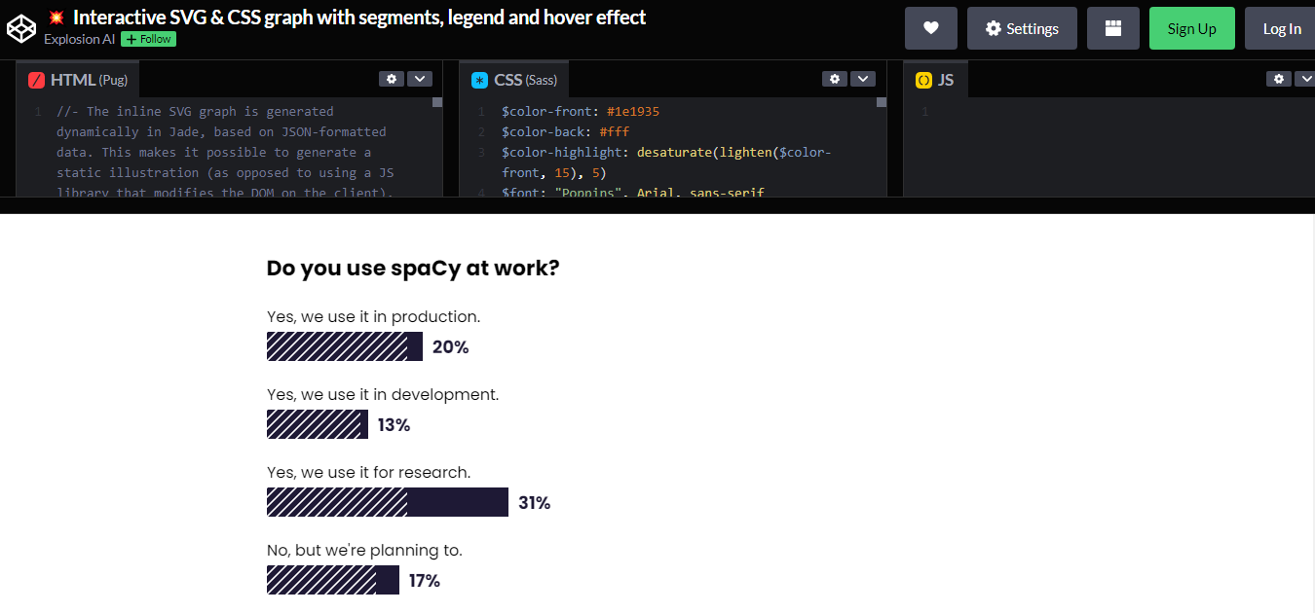Click the heart icon to love this Pen
Screen dimensions: 1315x613
pyautogui.click(x=930, y=27)
